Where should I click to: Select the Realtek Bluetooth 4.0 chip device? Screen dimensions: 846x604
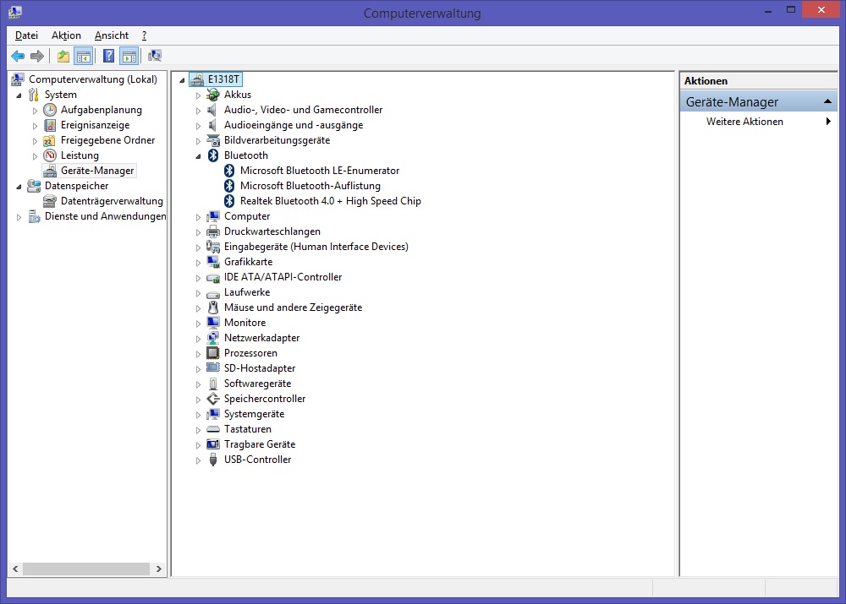330,201
